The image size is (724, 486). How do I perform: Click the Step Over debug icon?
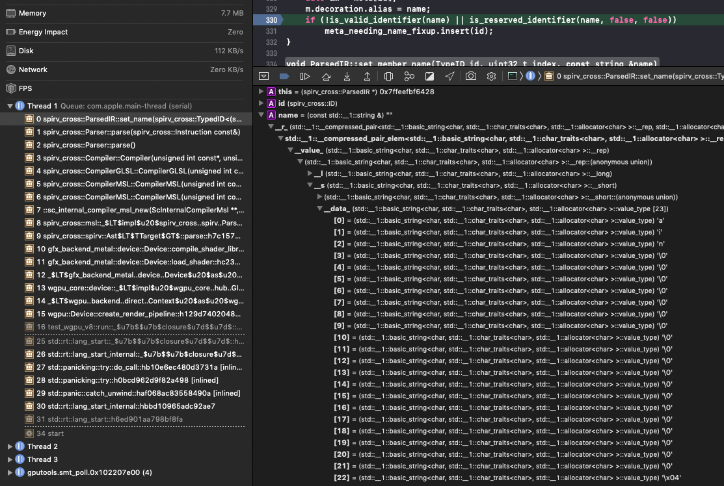pyautogui.click(x=326, y=76)
